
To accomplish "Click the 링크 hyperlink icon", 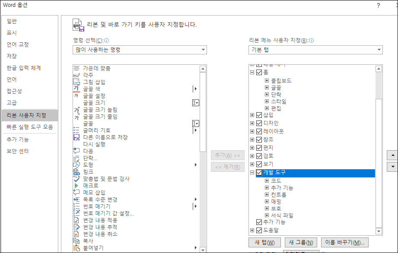I will 76,172.
